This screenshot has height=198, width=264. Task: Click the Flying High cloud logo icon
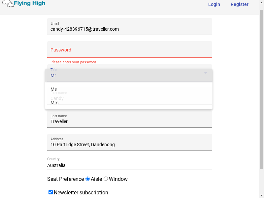coord(8,3)
